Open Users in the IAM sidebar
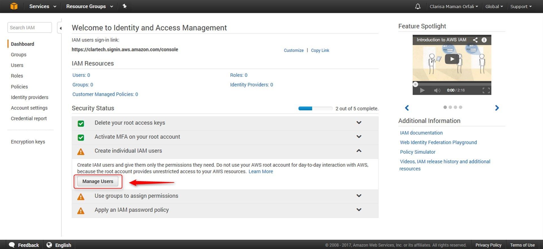 (x=17, y=65)
